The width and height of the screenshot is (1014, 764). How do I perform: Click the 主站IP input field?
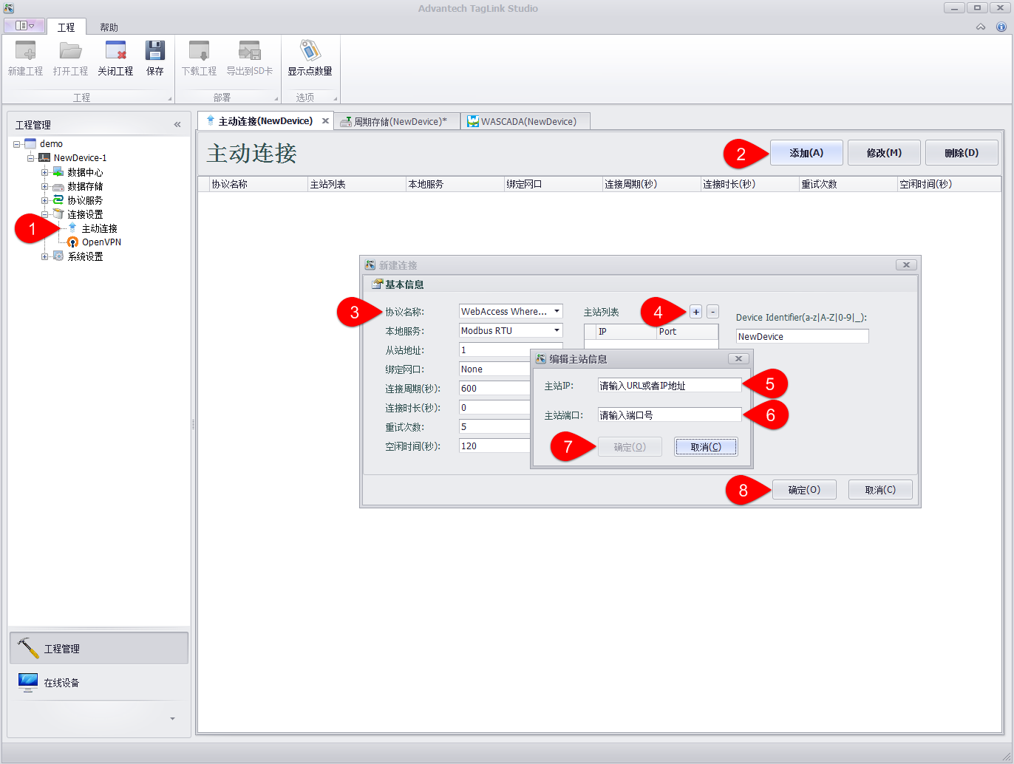[x=669, y=386]
